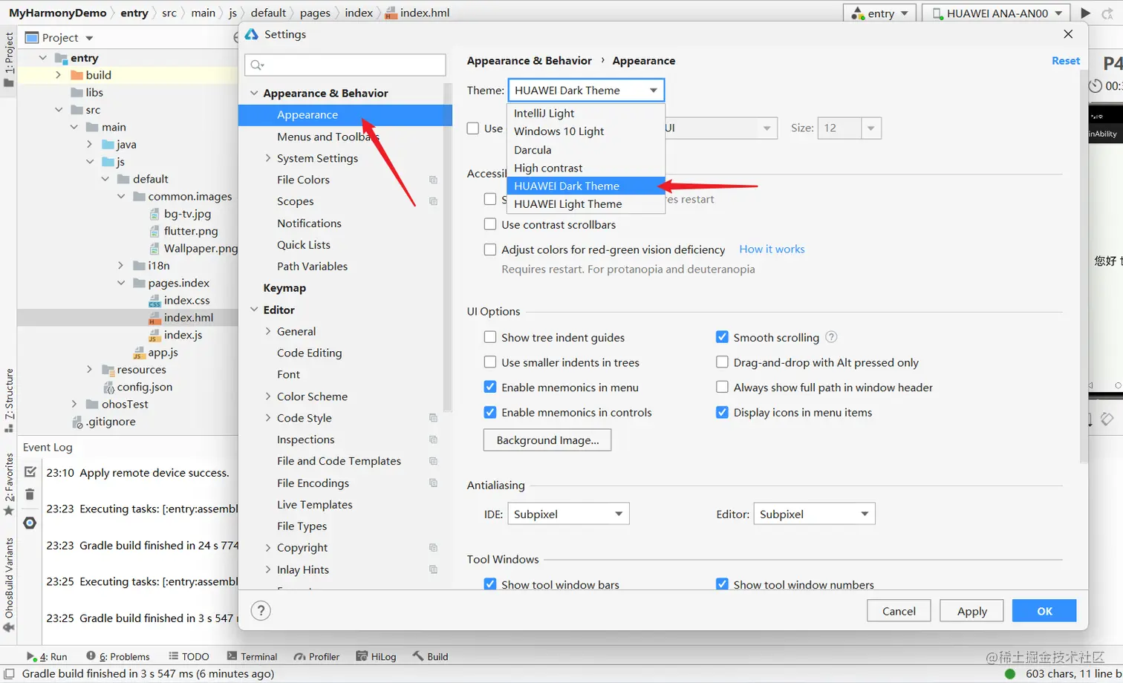
Task: Click the Reset link
Action: click(1065, 61)
